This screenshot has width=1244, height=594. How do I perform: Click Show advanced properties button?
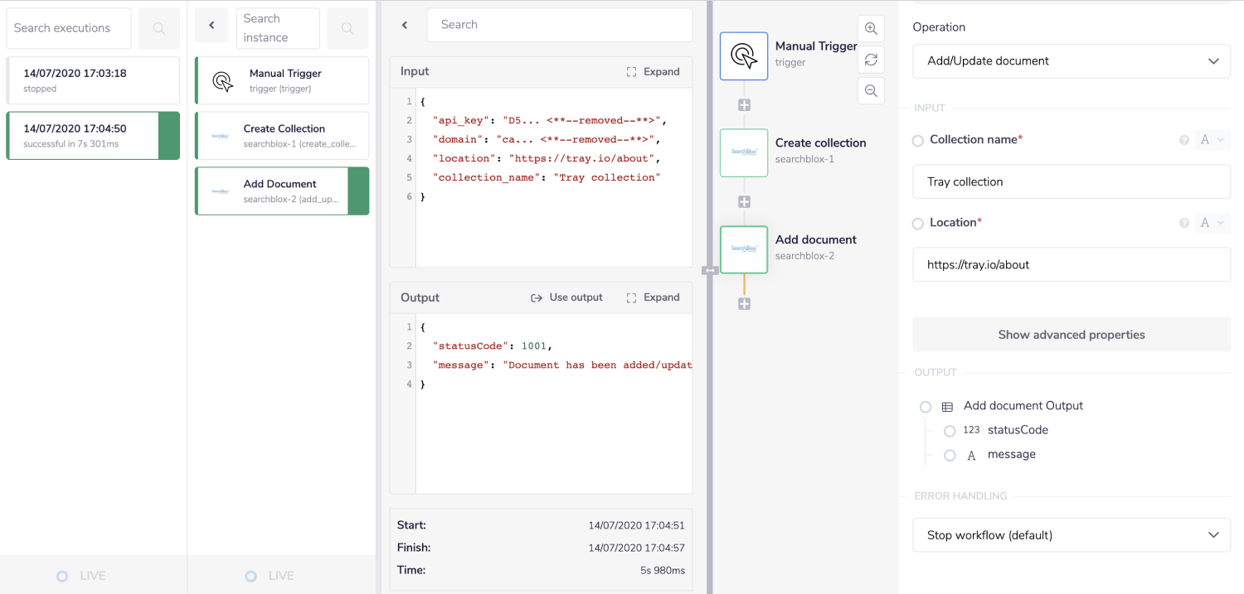point(1071,335)
